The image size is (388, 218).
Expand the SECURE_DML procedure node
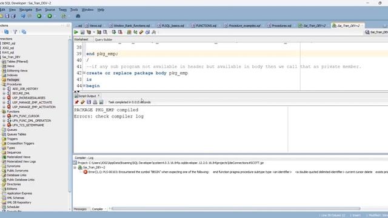click(4, 93)
